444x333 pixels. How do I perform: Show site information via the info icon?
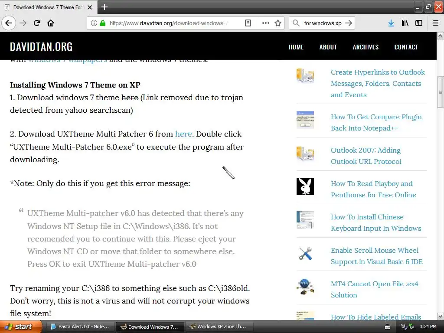(94, 23)
